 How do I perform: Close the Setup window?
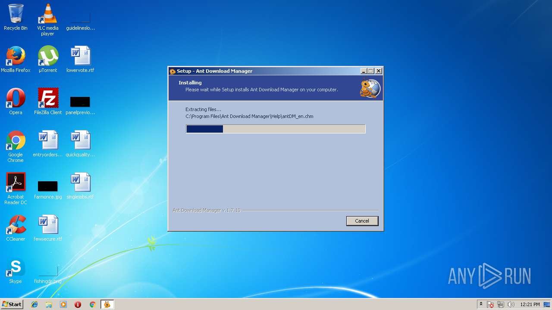[379, 71]
